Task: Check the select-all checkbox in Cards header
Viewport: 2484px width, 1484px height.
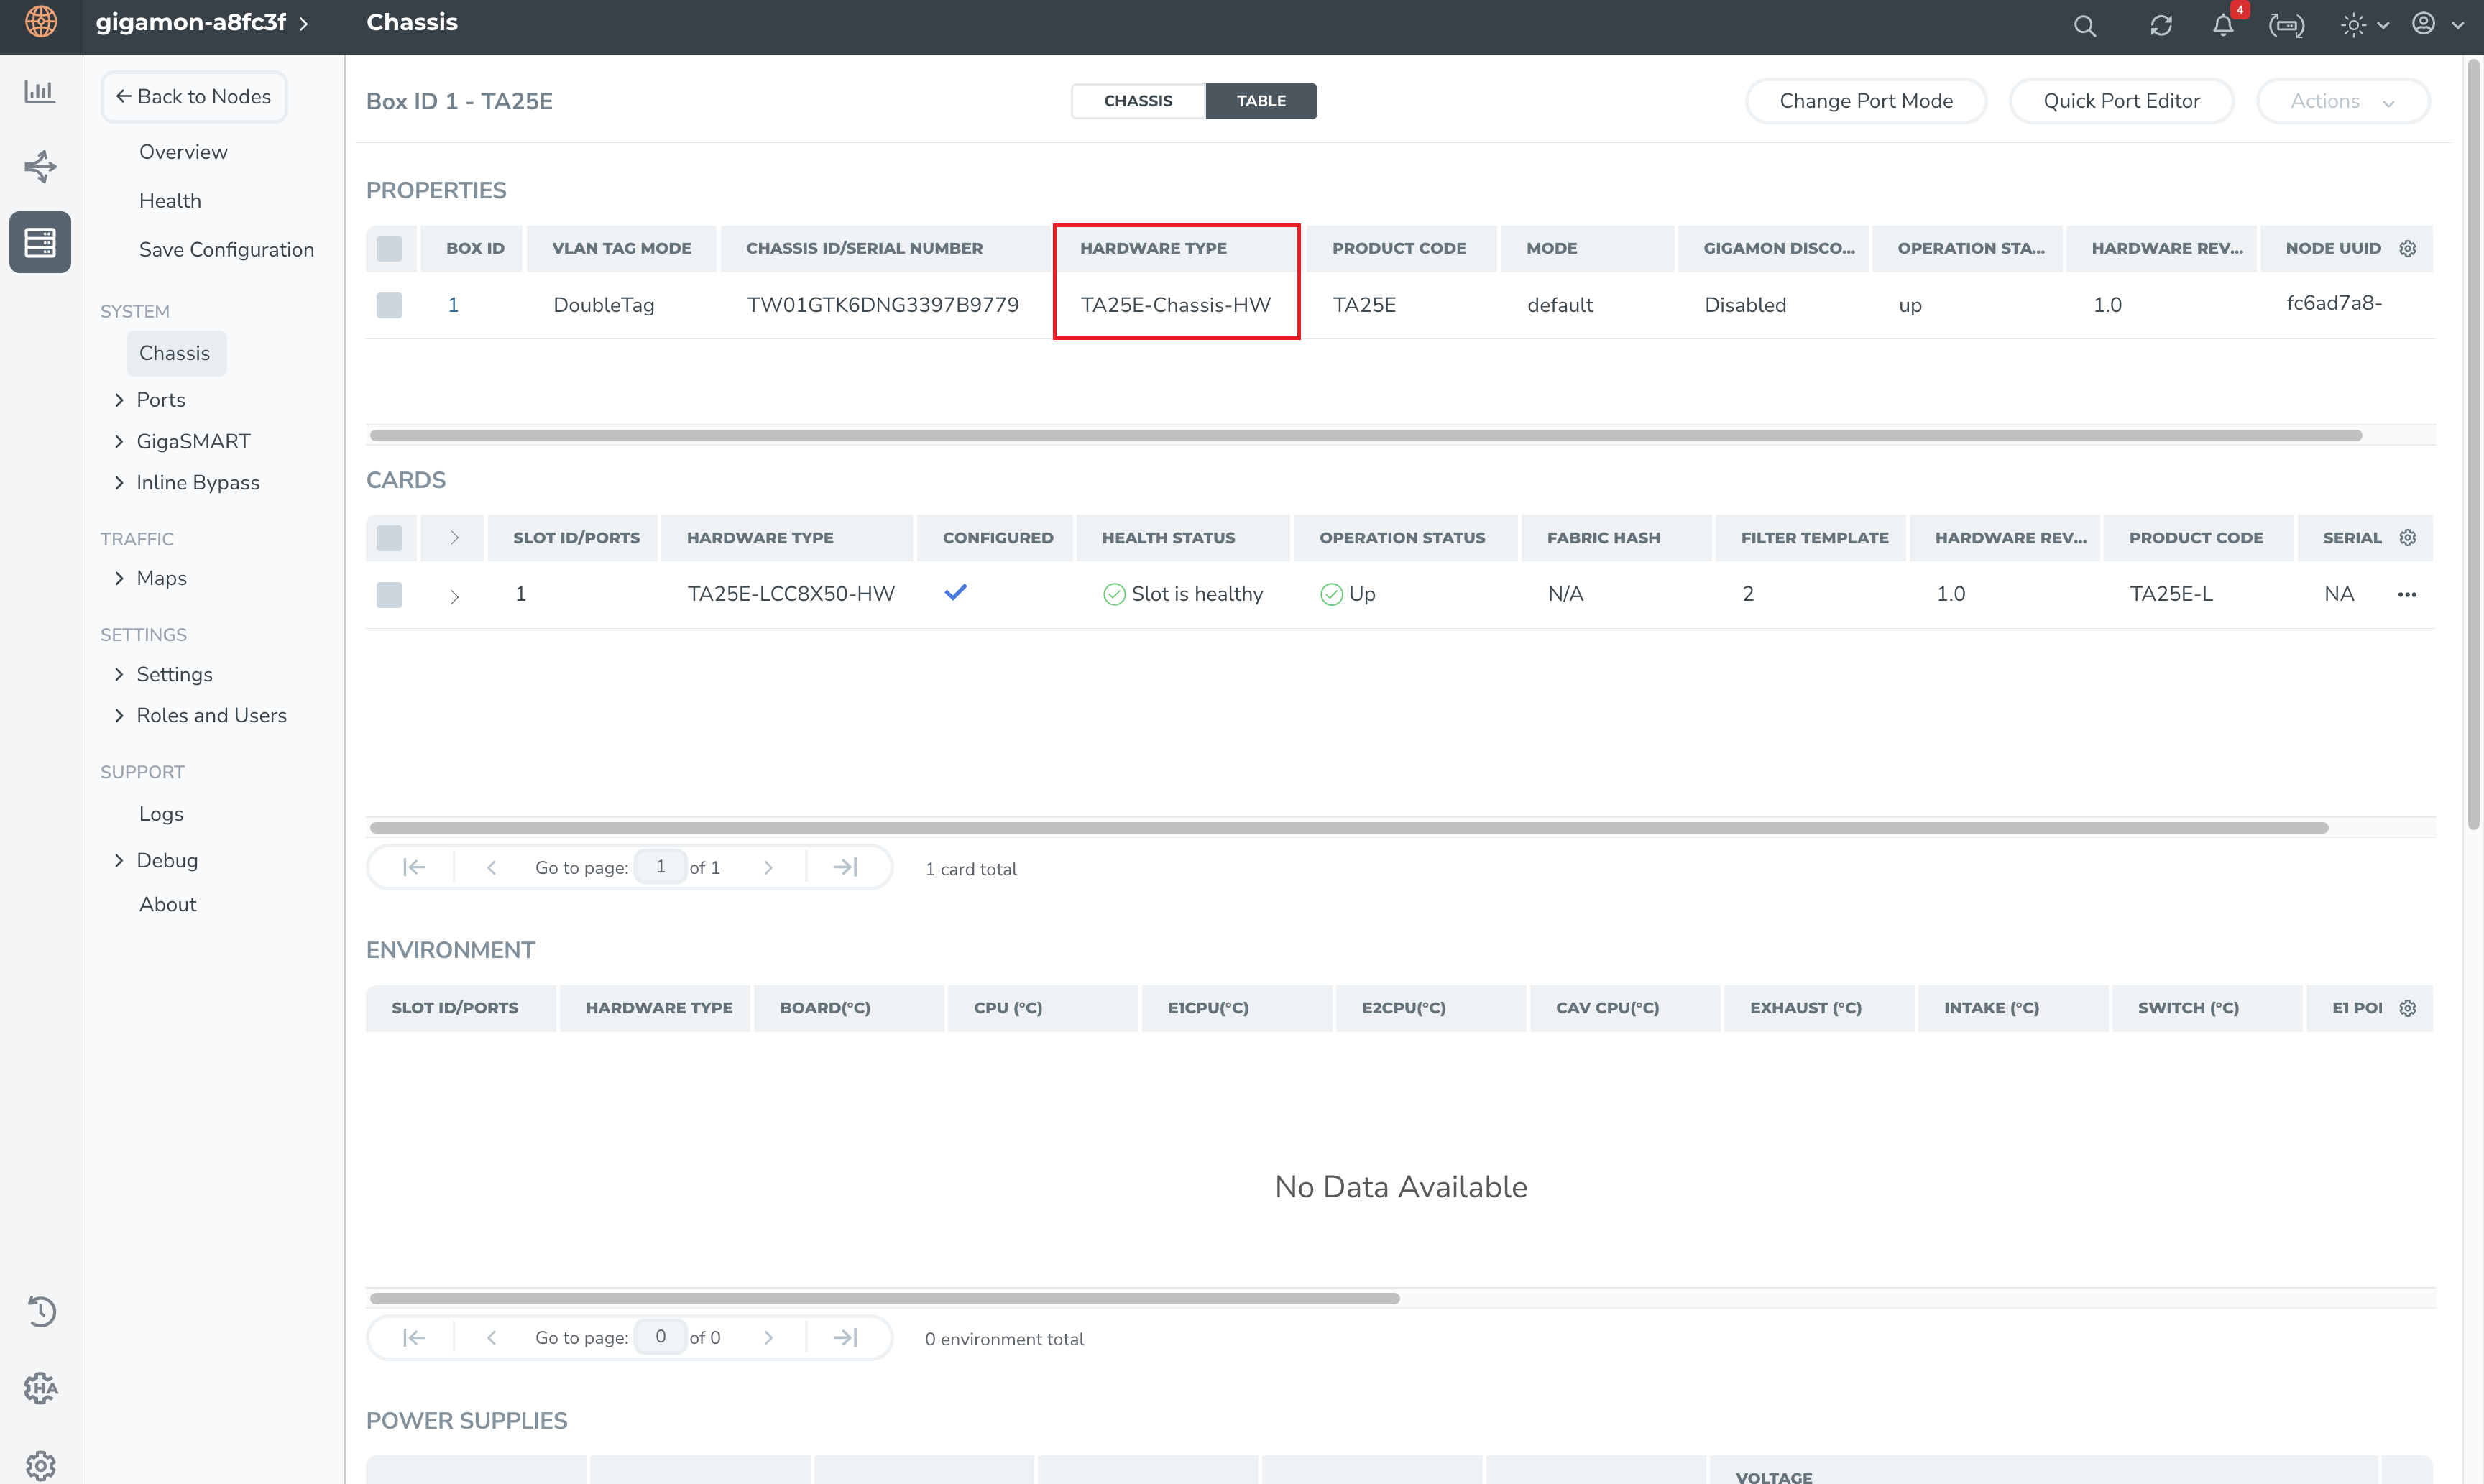Action: (389, 538)
